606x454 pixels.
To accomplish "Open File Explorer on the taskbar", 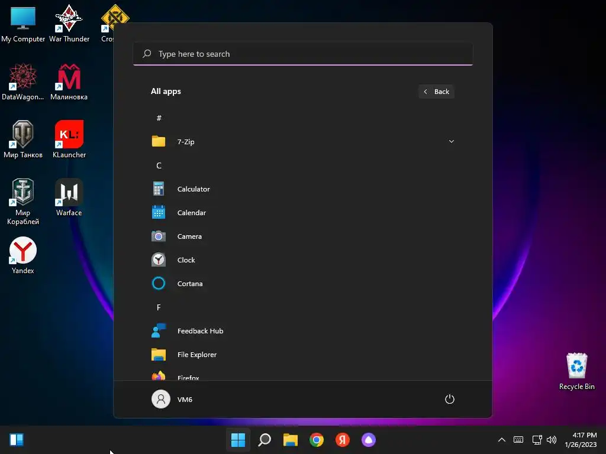I will pos(290,440).
